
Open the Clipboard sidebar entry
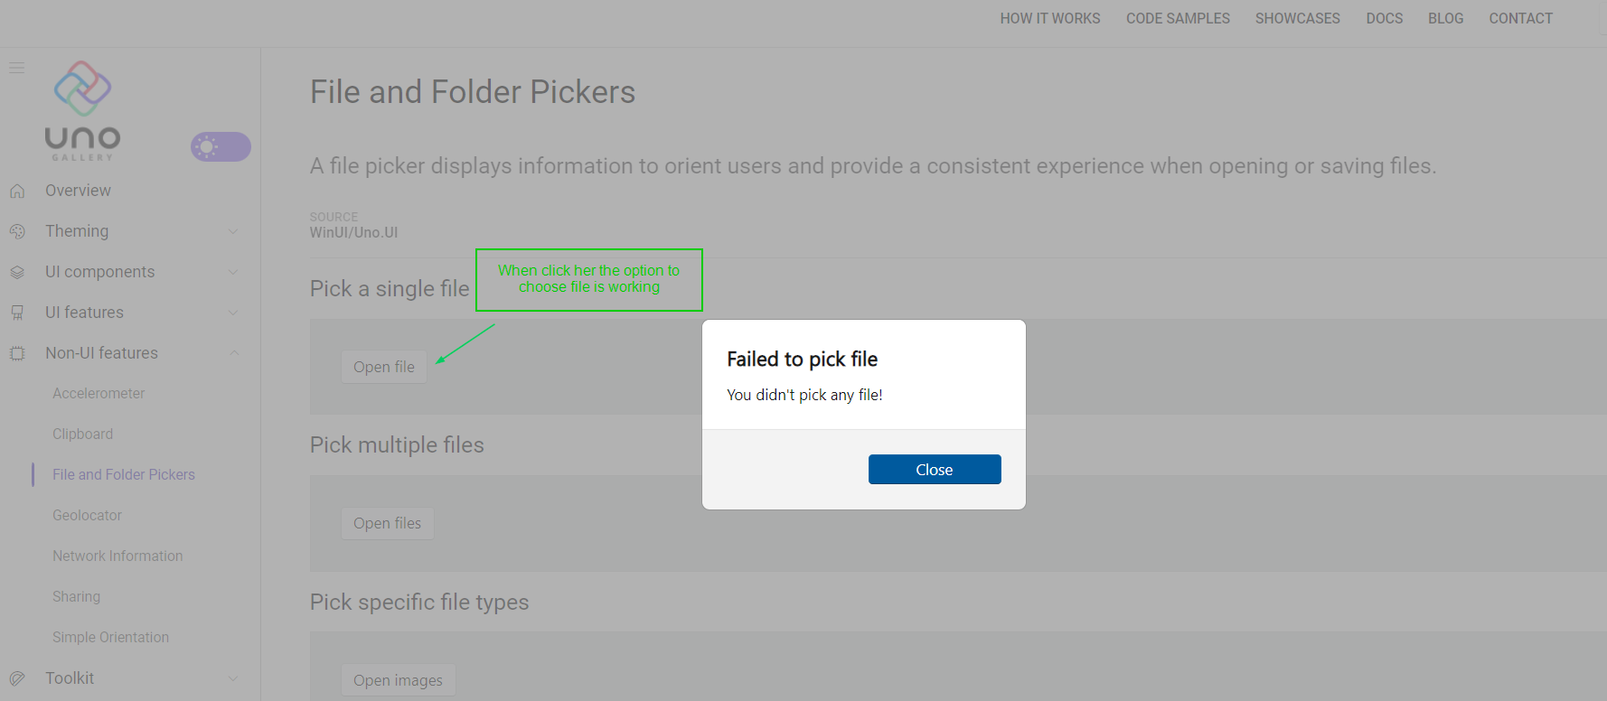(x=82, y=434)
